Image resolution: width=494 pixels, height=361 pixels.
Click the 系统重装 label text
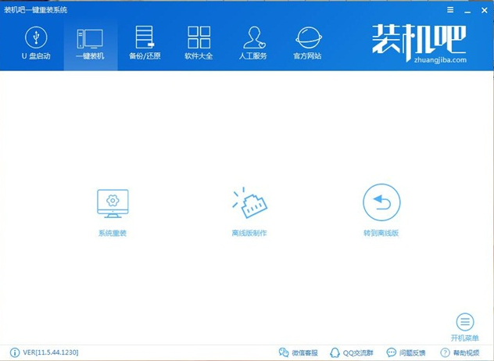[x=113, y=233]
